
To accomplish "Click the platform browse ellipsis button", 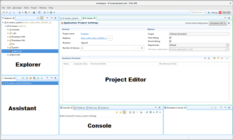I will point(110,38).
